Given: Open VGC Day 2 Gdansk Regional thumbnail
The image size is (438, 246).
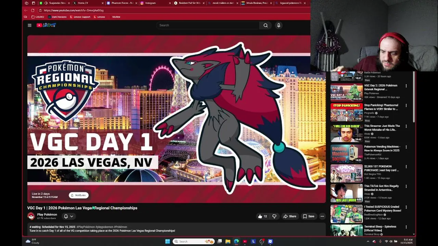Looking at the screenshot, I should [x=346, y=92].
